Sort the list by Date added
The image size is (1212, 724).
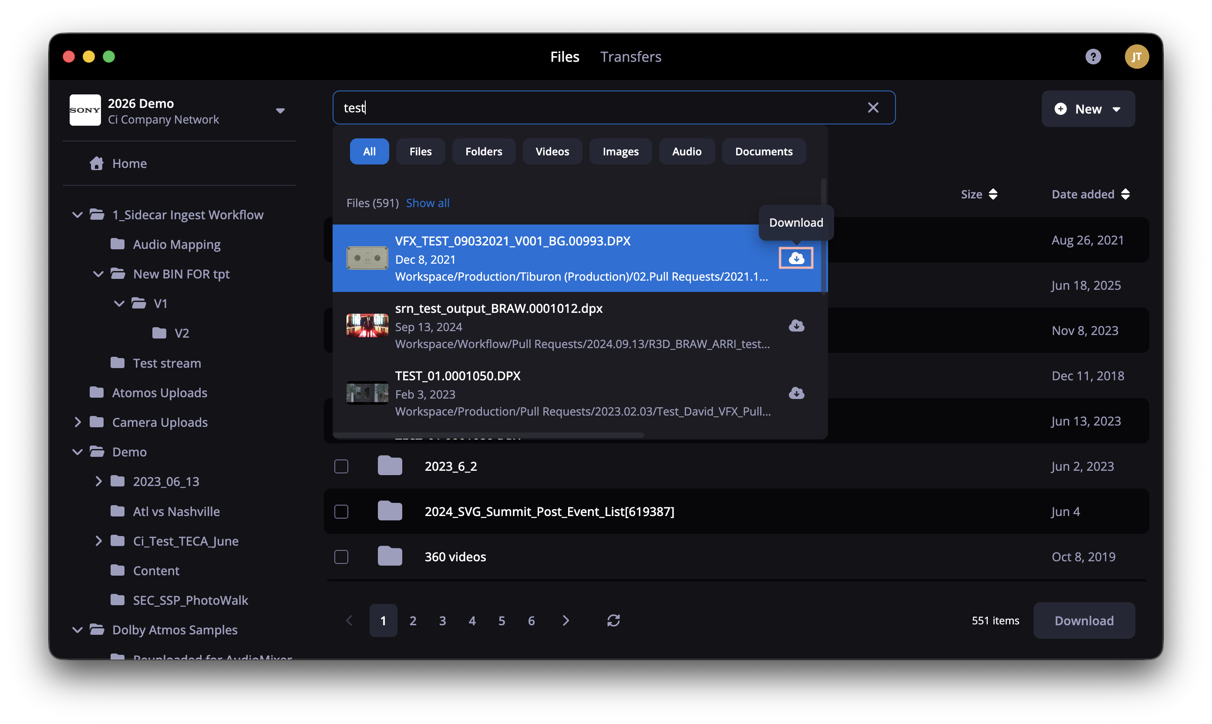click(1090, 194)
